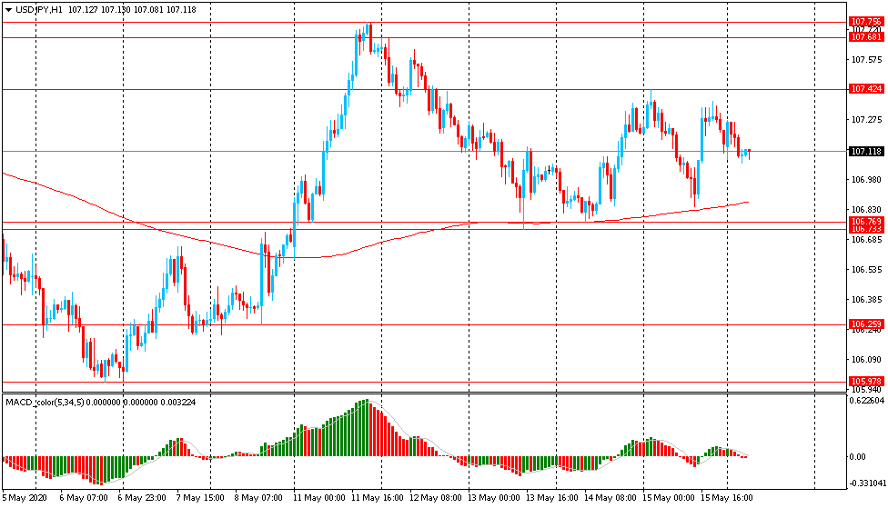Click the 107.424 resistance level tag
The height and width of the screenshot is (508, 888).
click(x=865, y=89)
